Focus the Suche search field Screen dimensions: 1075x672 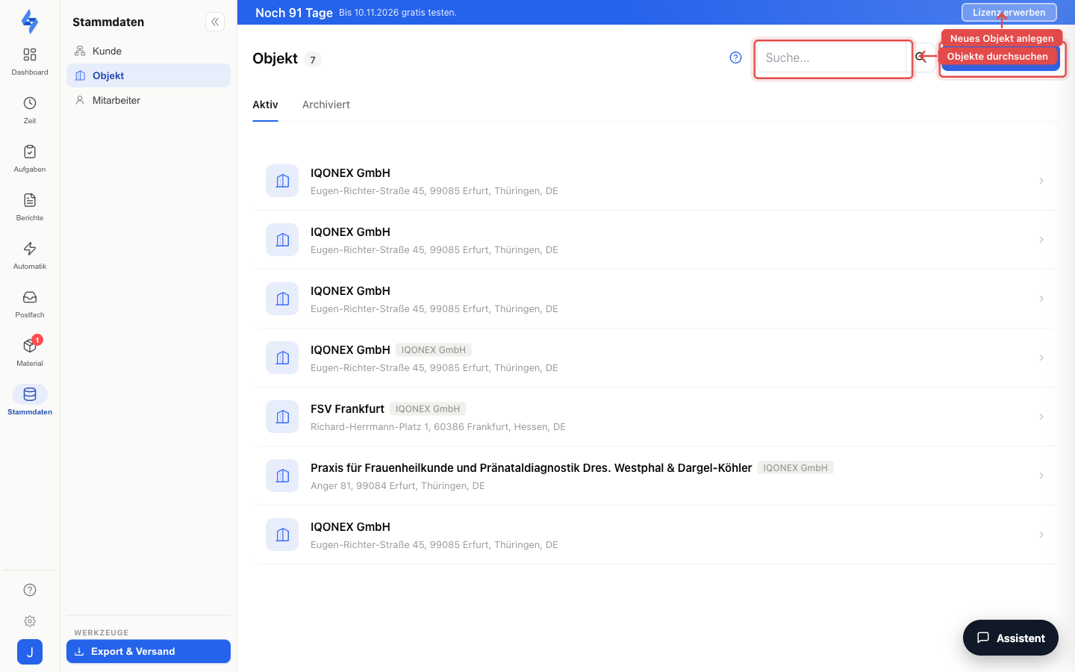(x=832, y=57)
